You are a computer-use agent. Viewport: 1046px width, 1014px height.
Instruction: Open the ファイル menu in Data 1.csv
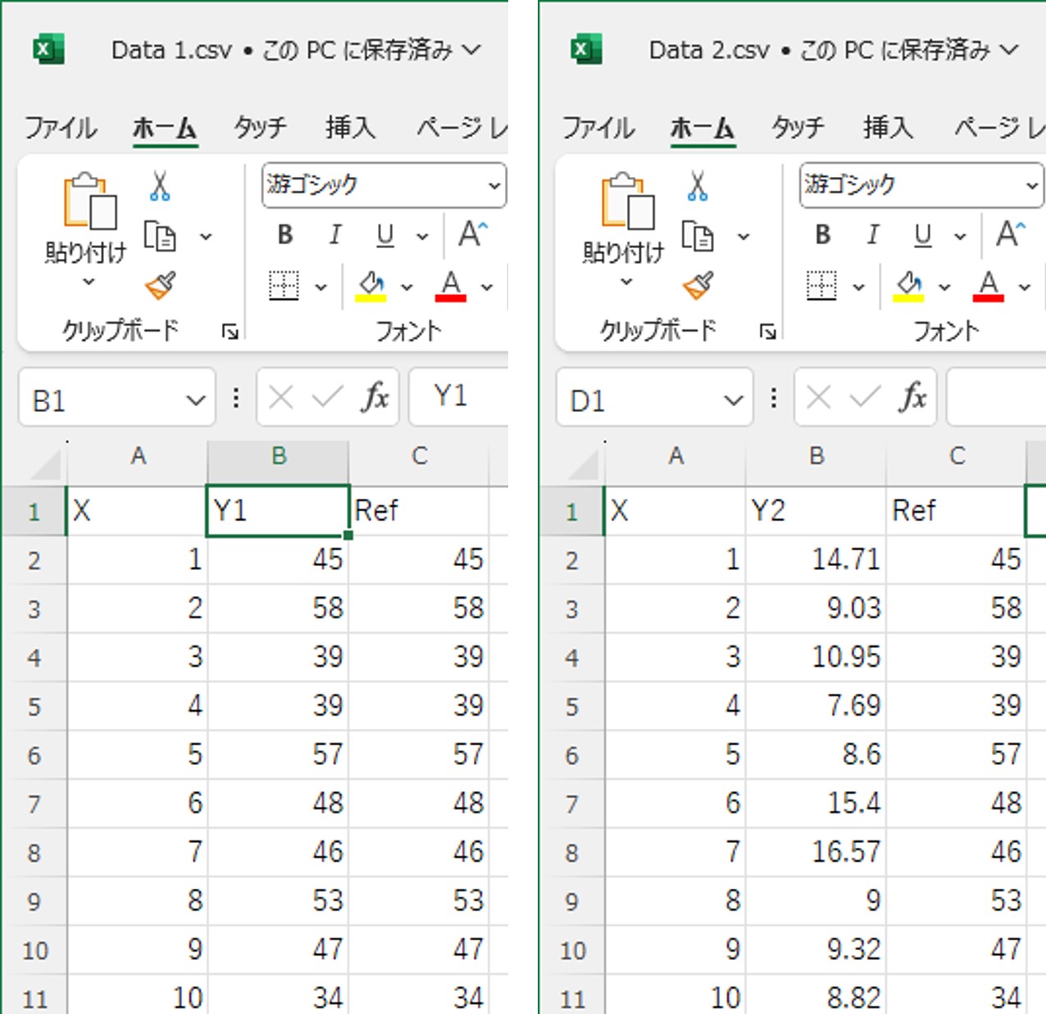point(61,128)
